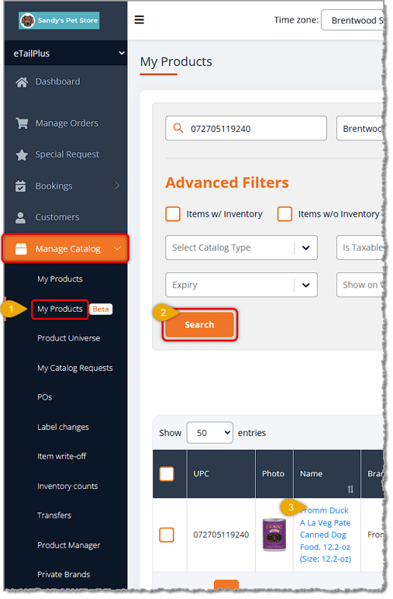Click the UPC search input field
Screen dimensions: 393x599
[246, 129]
